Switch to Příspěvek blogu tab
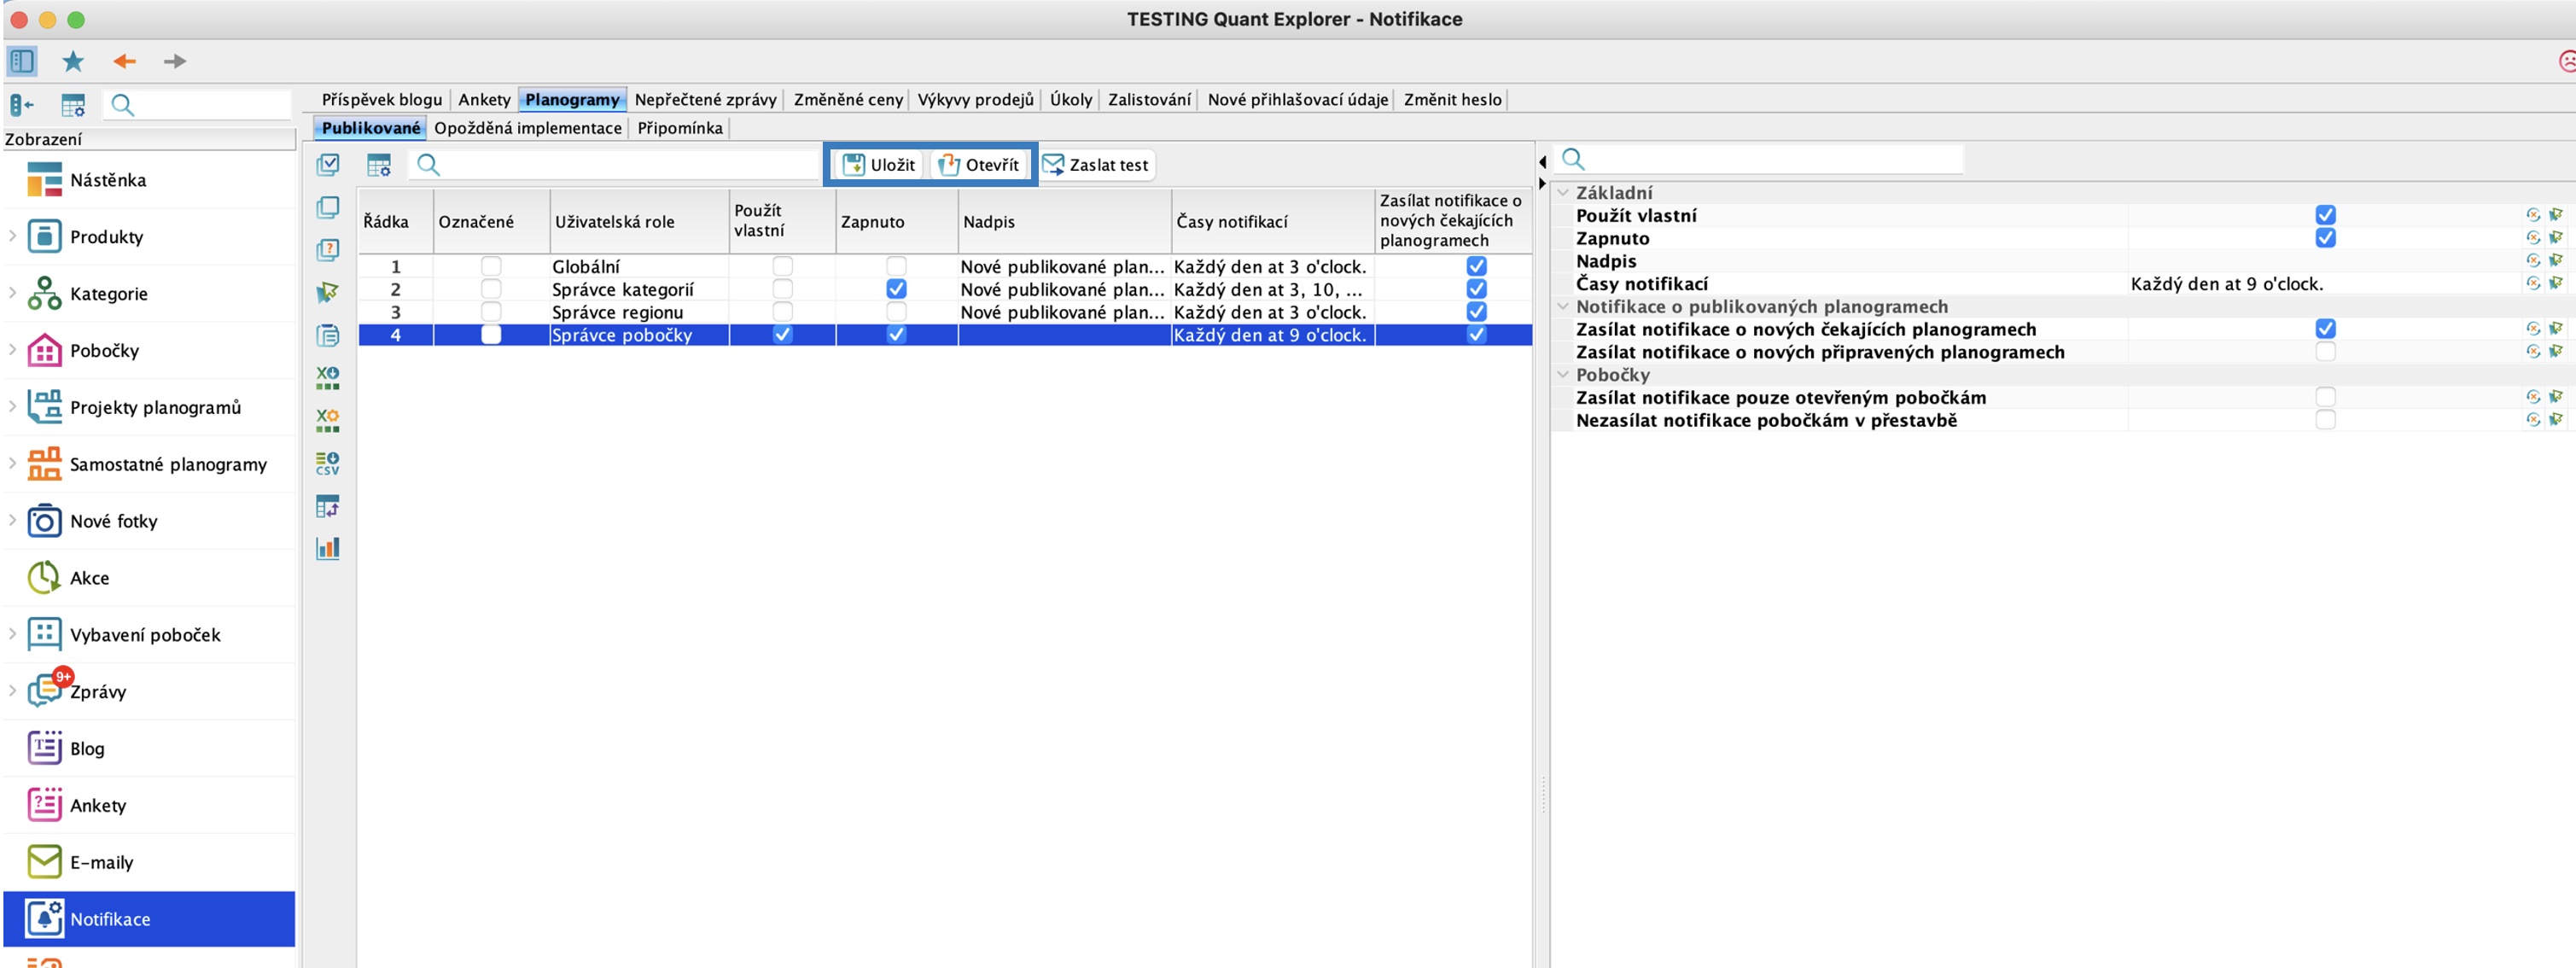Image resolution: width=2576 pixels, height=968 pixels. [381, 99]
